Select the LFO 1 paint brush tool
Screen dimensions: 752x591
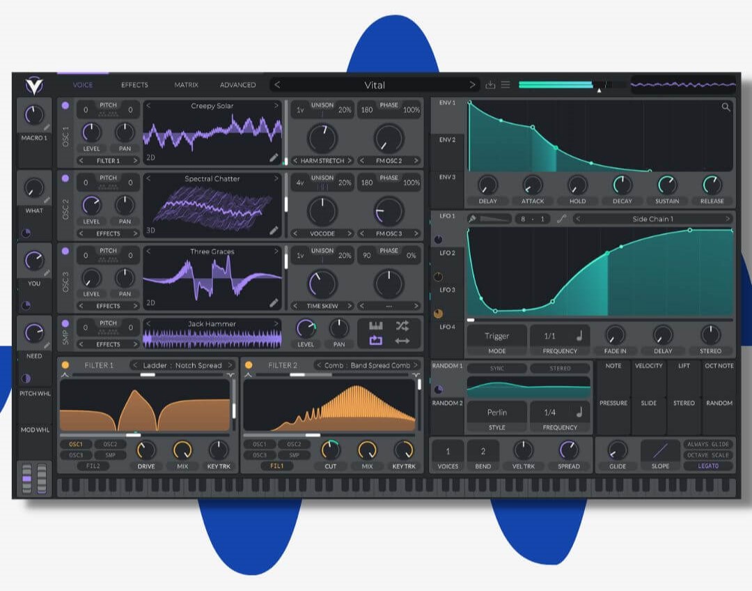pos(472,219)
